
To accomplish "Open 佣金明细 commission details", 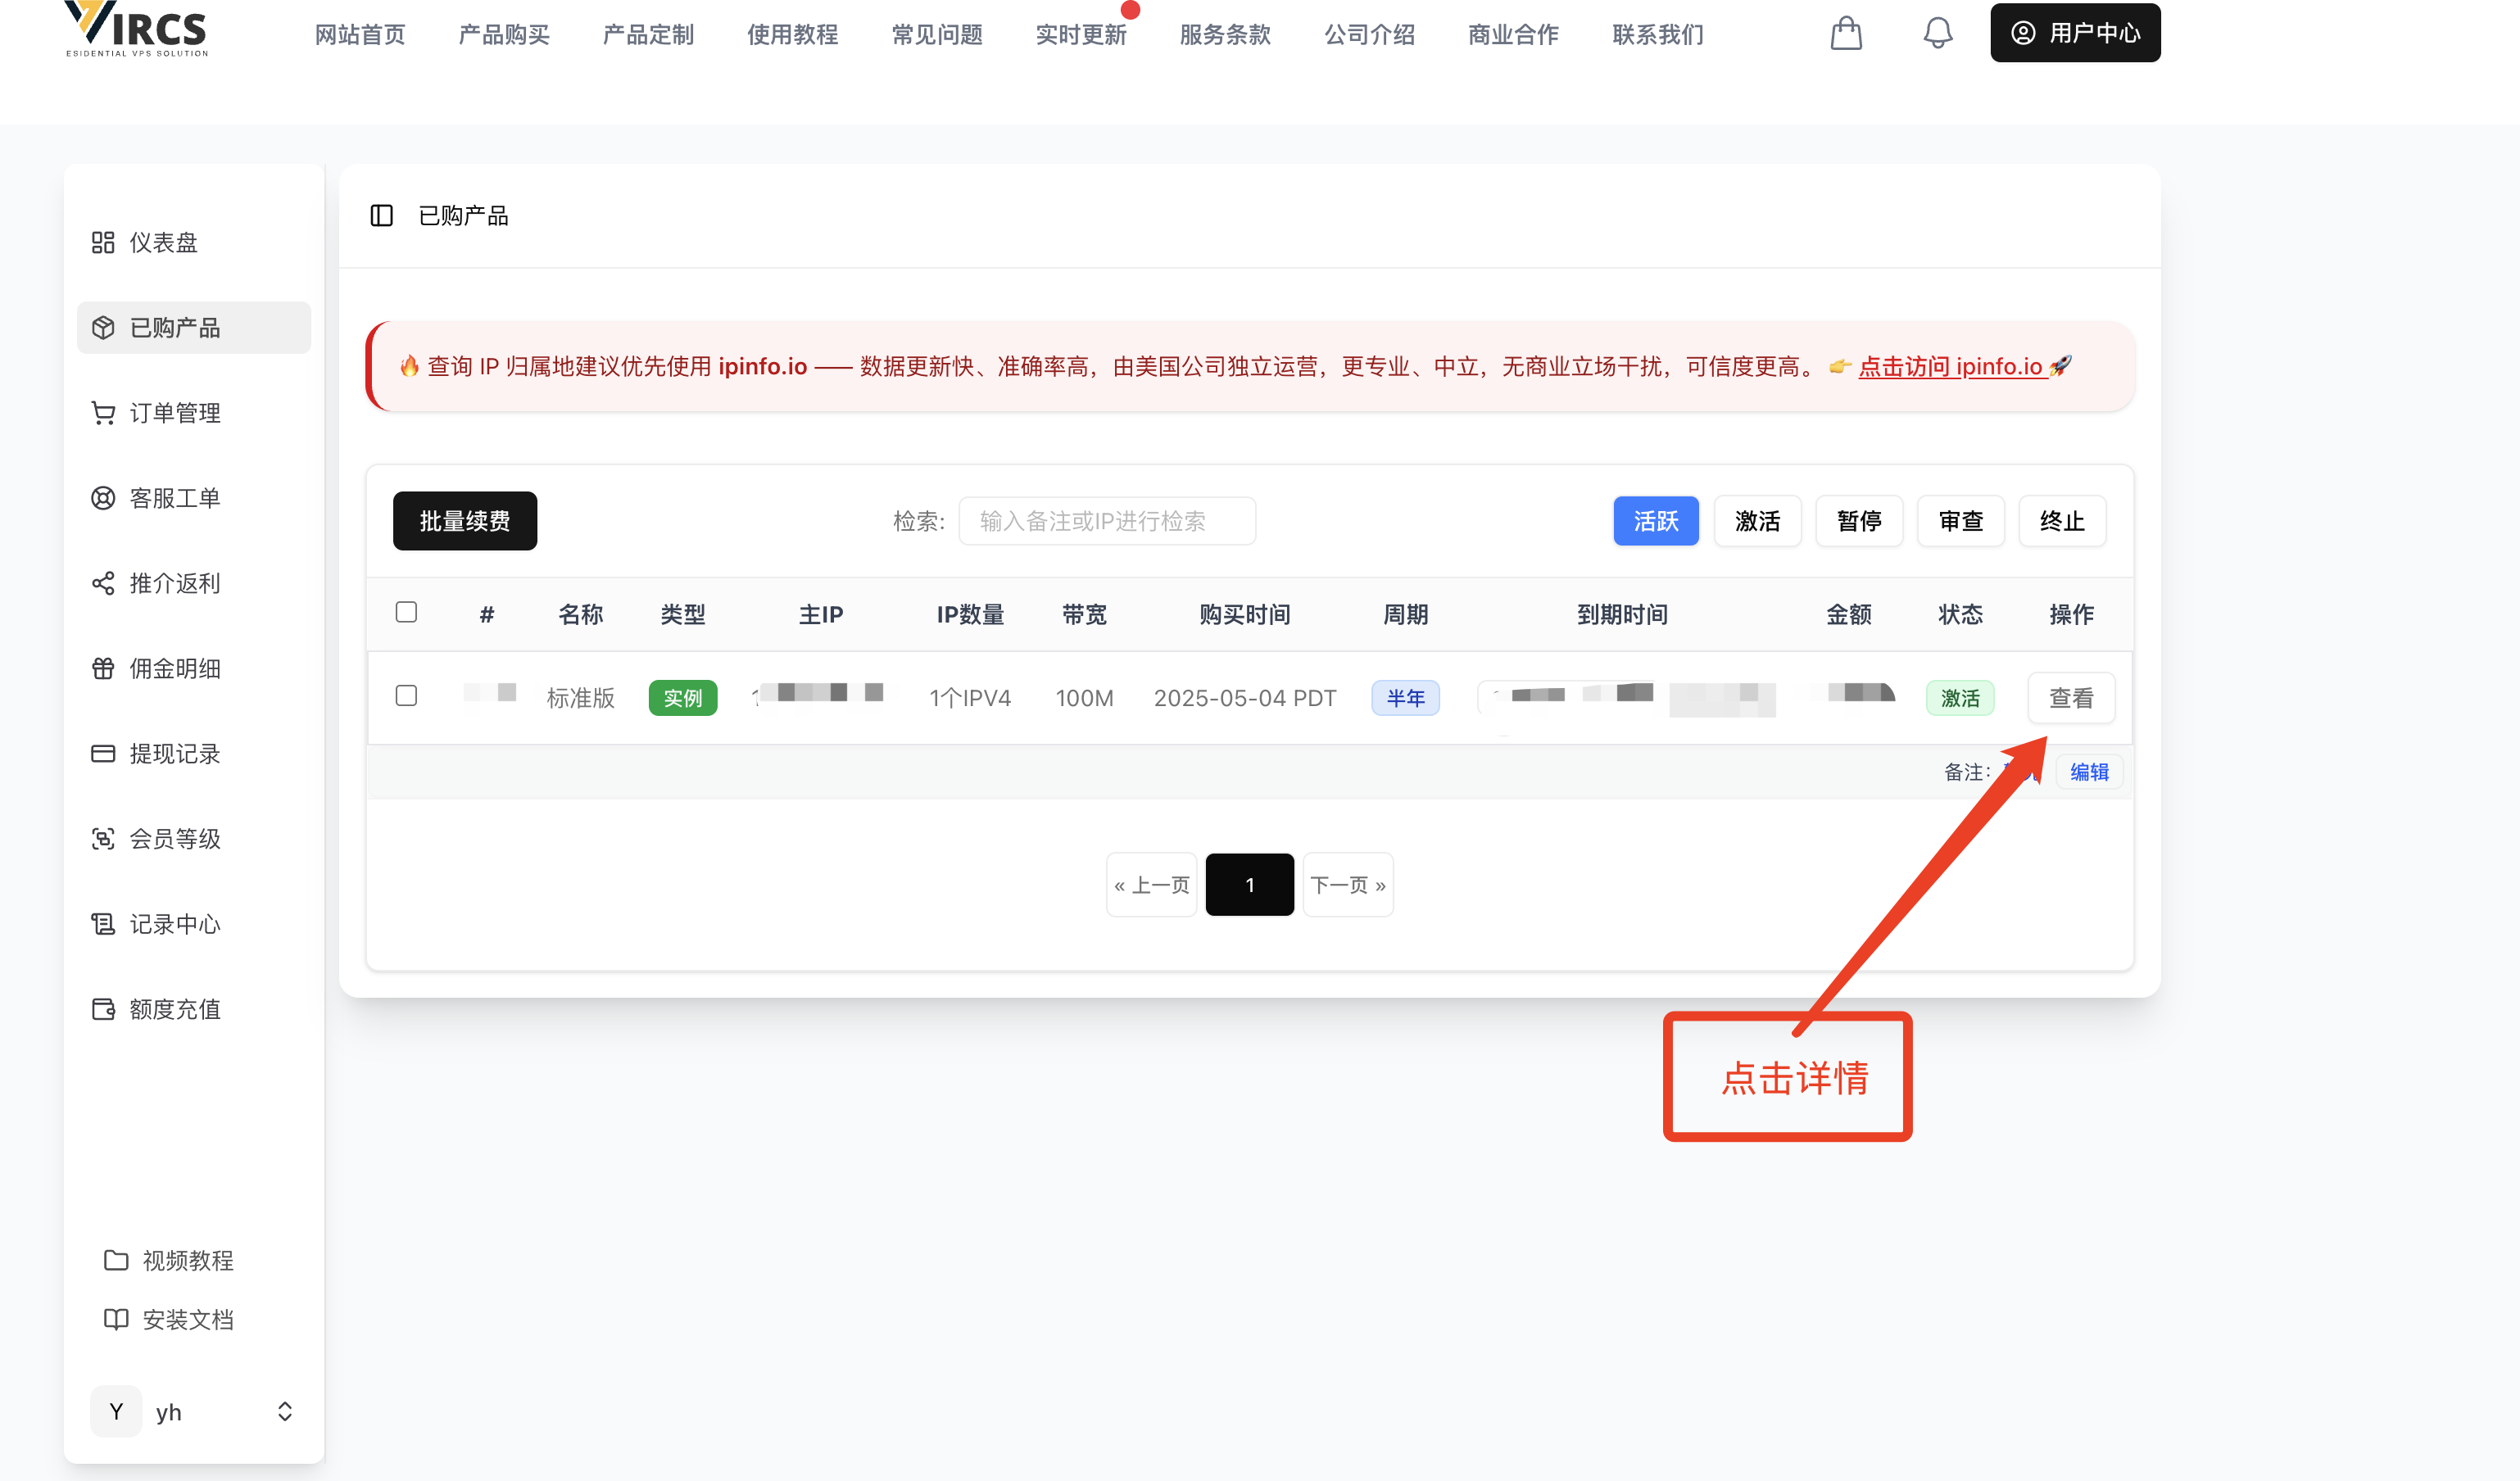I will [x=174, y=668].
